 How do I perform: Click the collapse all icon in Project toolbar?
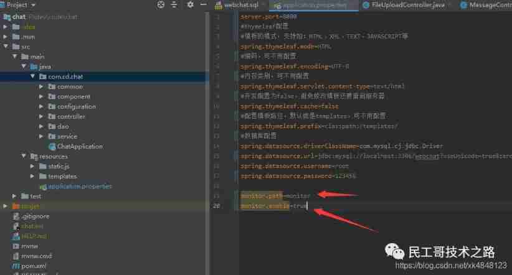(174, 4)
